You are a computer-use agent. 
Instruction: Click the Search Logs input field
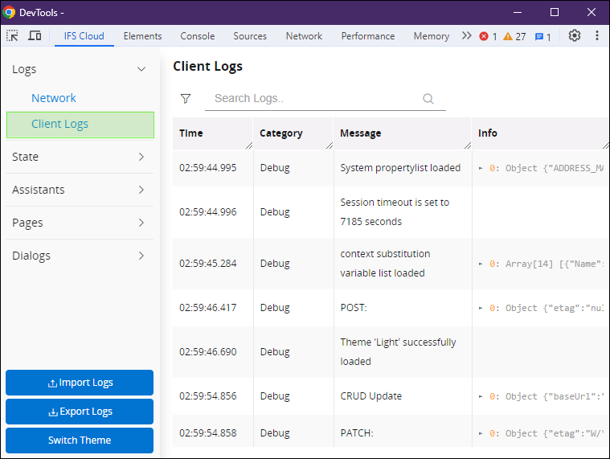[x=313, y=99]
